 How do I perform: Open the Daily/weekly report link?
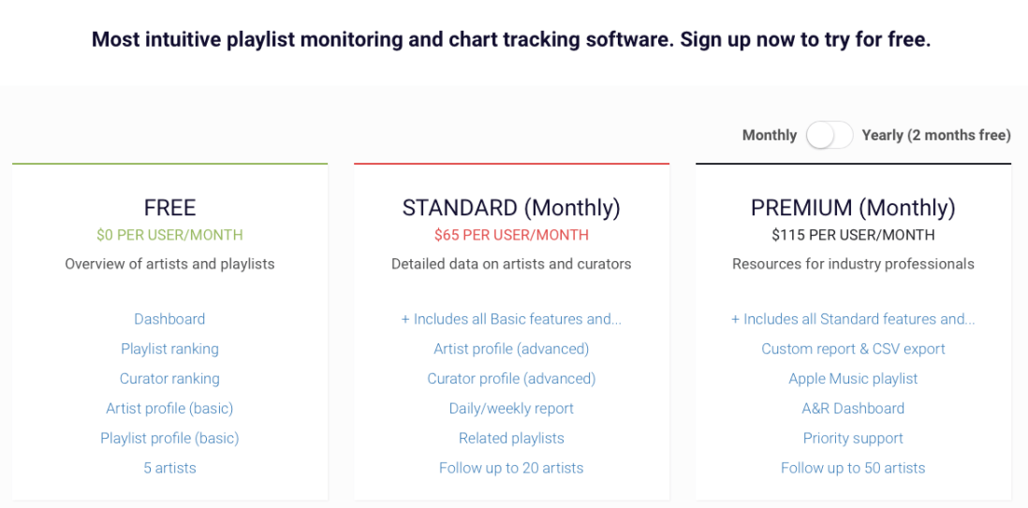(511, 409)
